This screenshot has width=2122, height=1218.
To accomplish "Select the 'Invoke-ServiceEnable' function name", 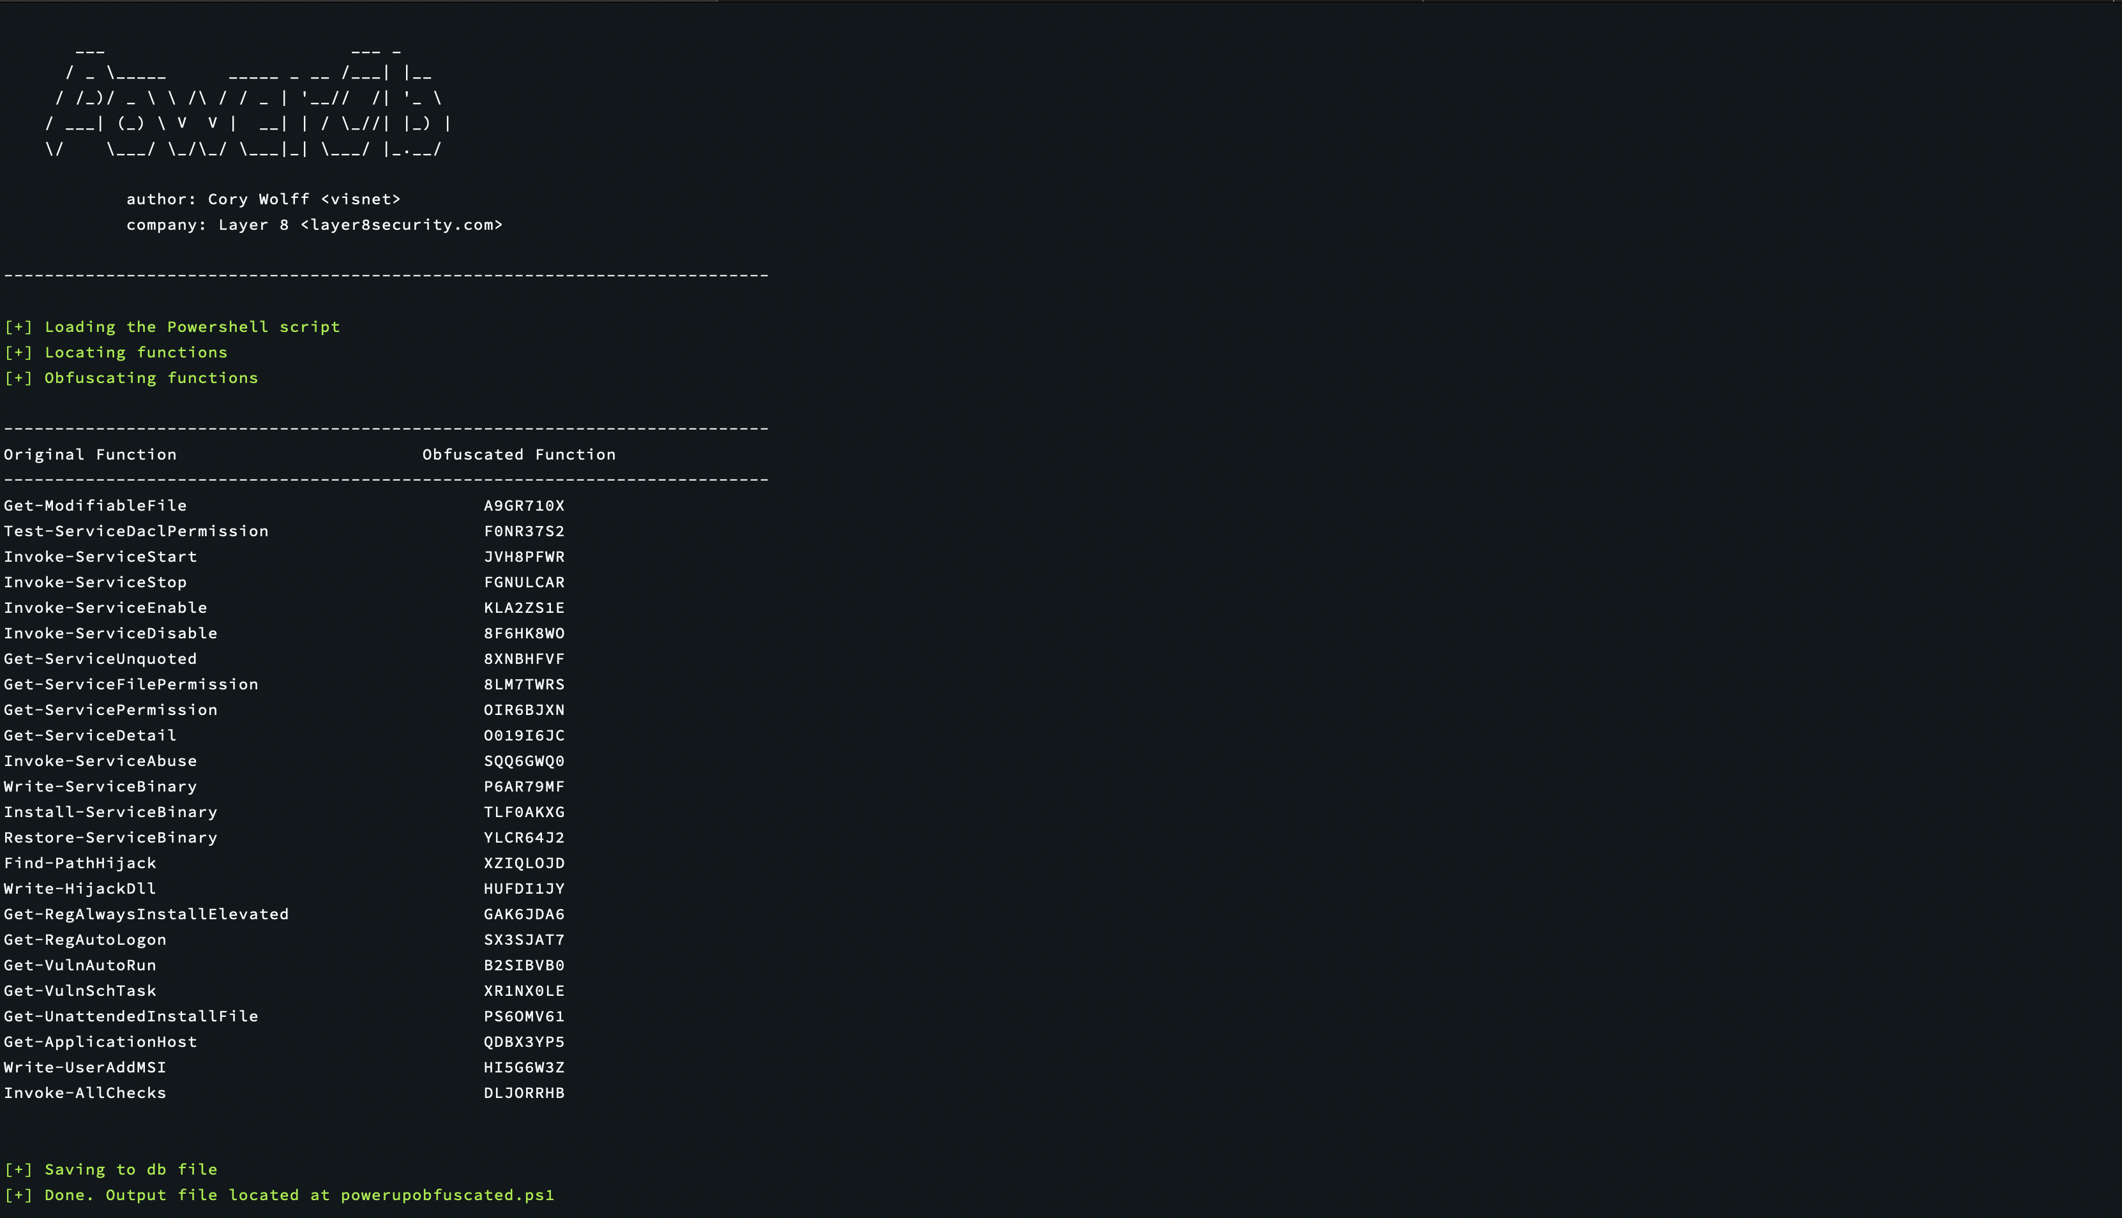I will 105,607.
